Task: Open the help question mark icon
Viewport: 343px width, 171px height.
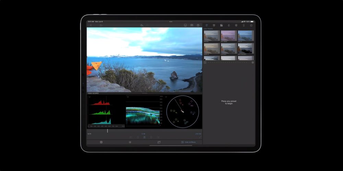Action: pyautogui.click(x=198, y=25)
